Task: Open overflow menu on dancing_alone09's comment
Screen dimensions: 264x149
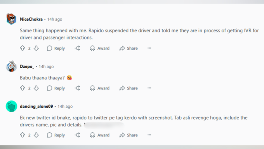Action: (x=149, y=135)
